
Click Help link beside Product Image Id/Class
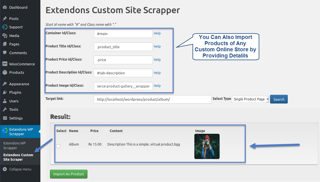(x=157, y=86)
